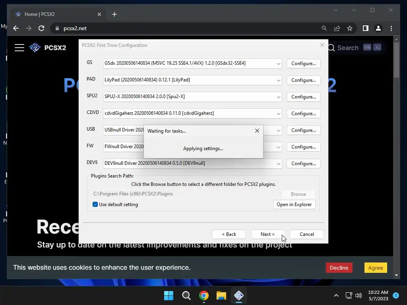This screenshot has height=305, width=407.
Task: Reload the pcsx2.net page
Action: click(41, 28)
